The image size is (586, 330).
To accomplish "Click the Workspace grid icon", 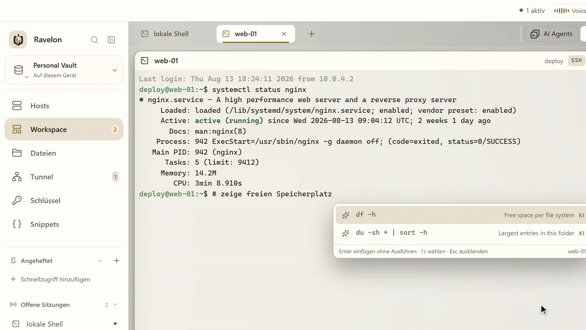I will (17, 129).
